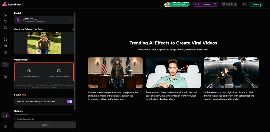Open the elevator emoji child high-five thumbnail

point(231,73)
